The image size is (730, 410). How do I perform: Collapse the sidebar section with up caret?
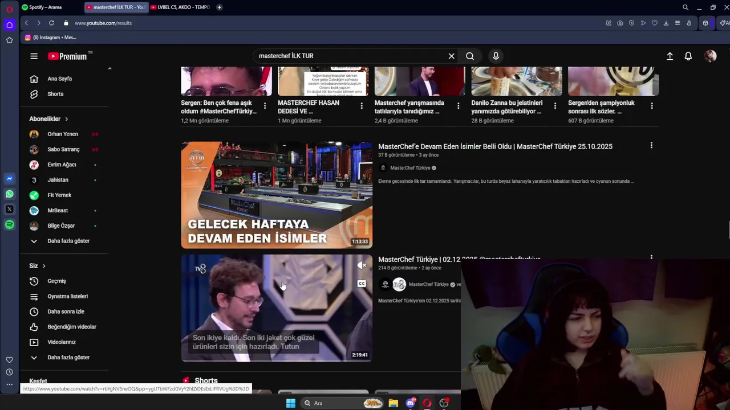(x=109, y=68)
